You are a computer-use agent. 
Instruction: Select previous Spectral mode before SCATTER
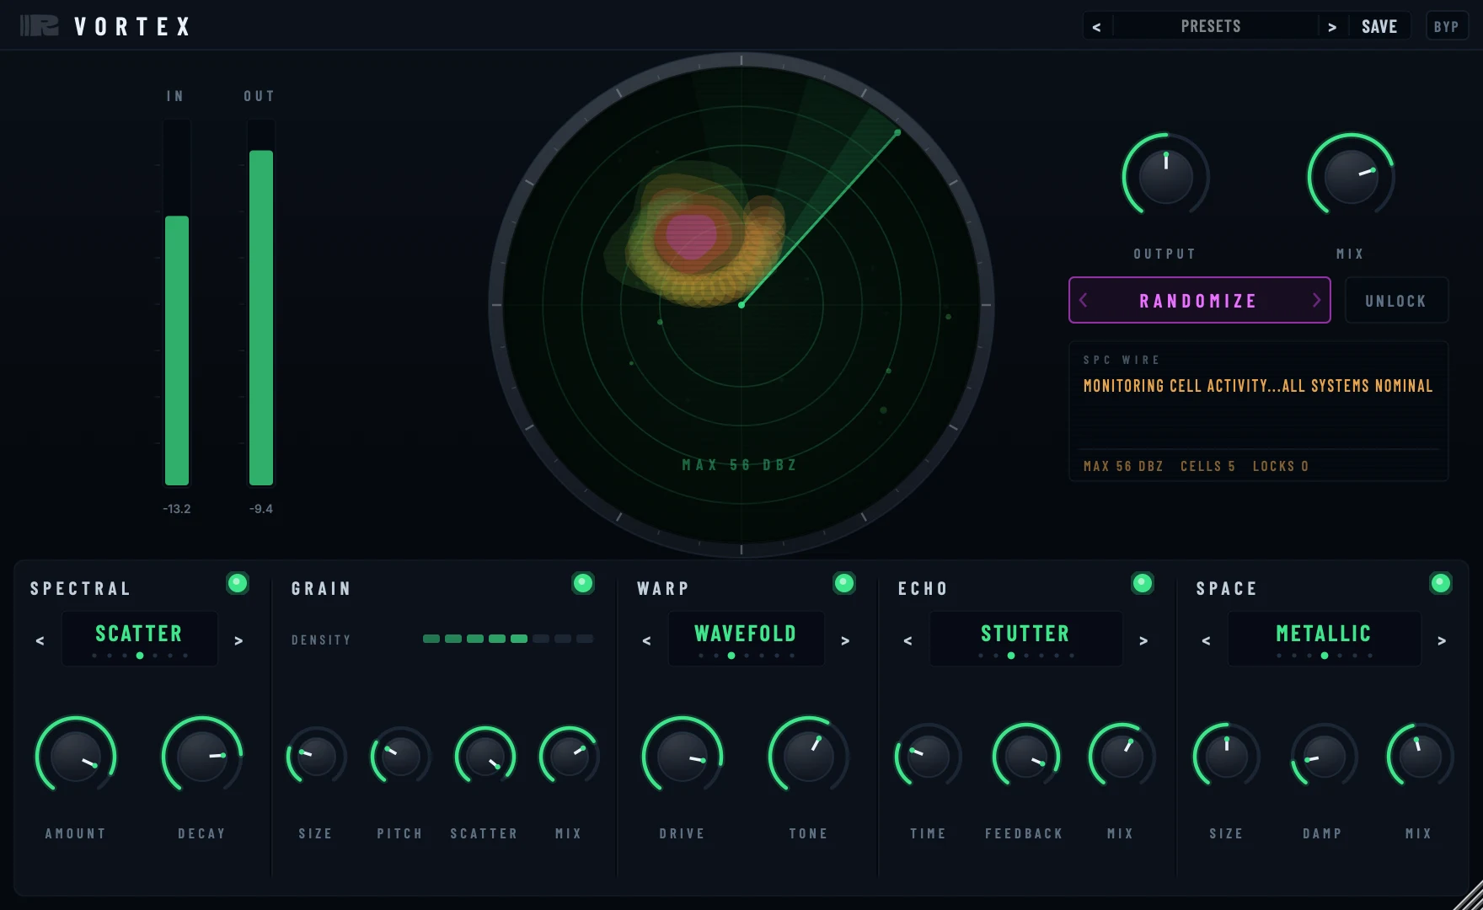tap(40, 641)
